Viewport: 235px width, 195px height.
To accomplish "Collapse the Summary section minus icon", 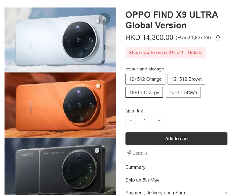I will (x=226, y=167).
